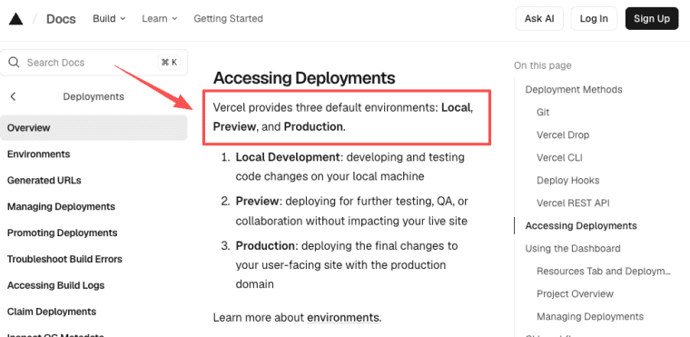The width and height of the screenshot is (690, 337).
Task: Jump to Resources Tab and Deployment section
Action: click(604, 271)
